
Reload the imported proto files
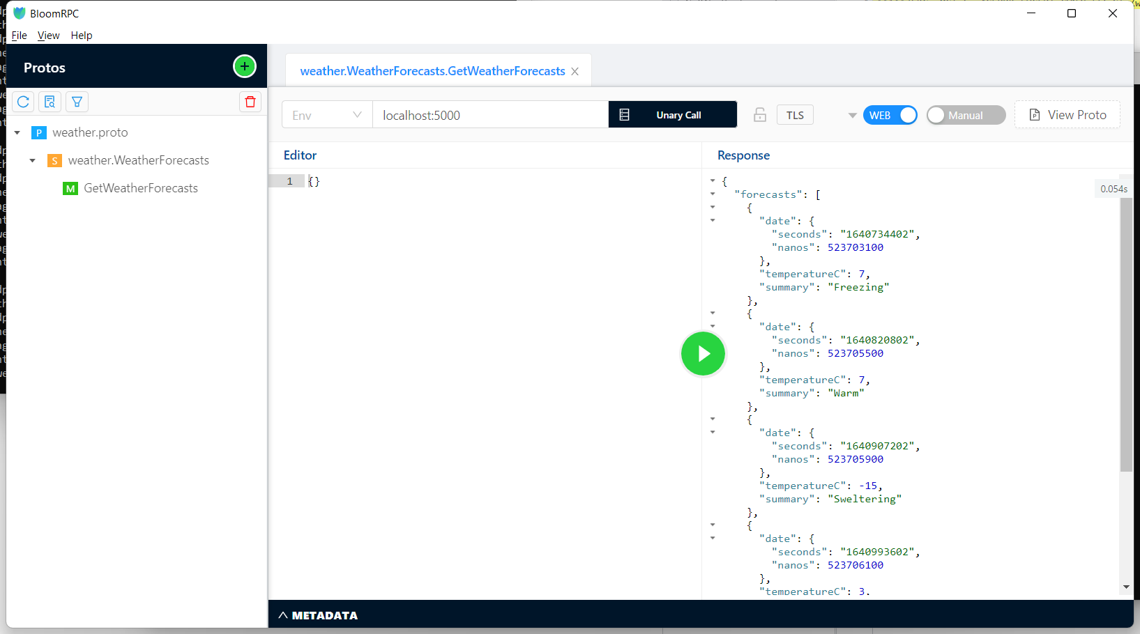click(x=23, y=102)
